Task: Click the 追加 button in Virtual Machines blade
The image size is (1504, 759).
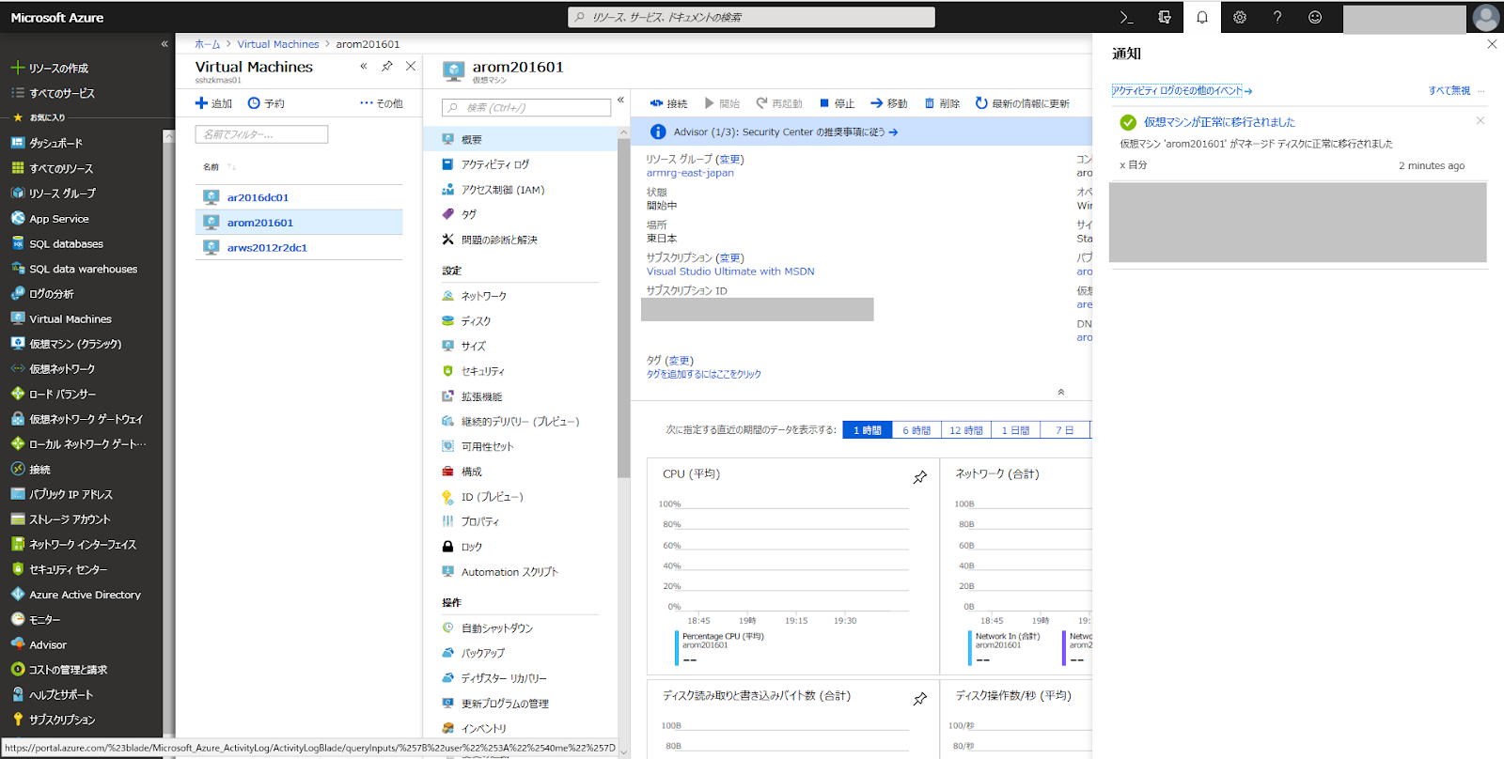Action: (x=213, y=103)
